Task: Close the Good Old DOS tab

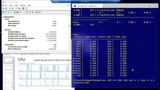Action: tap(100, 6)
